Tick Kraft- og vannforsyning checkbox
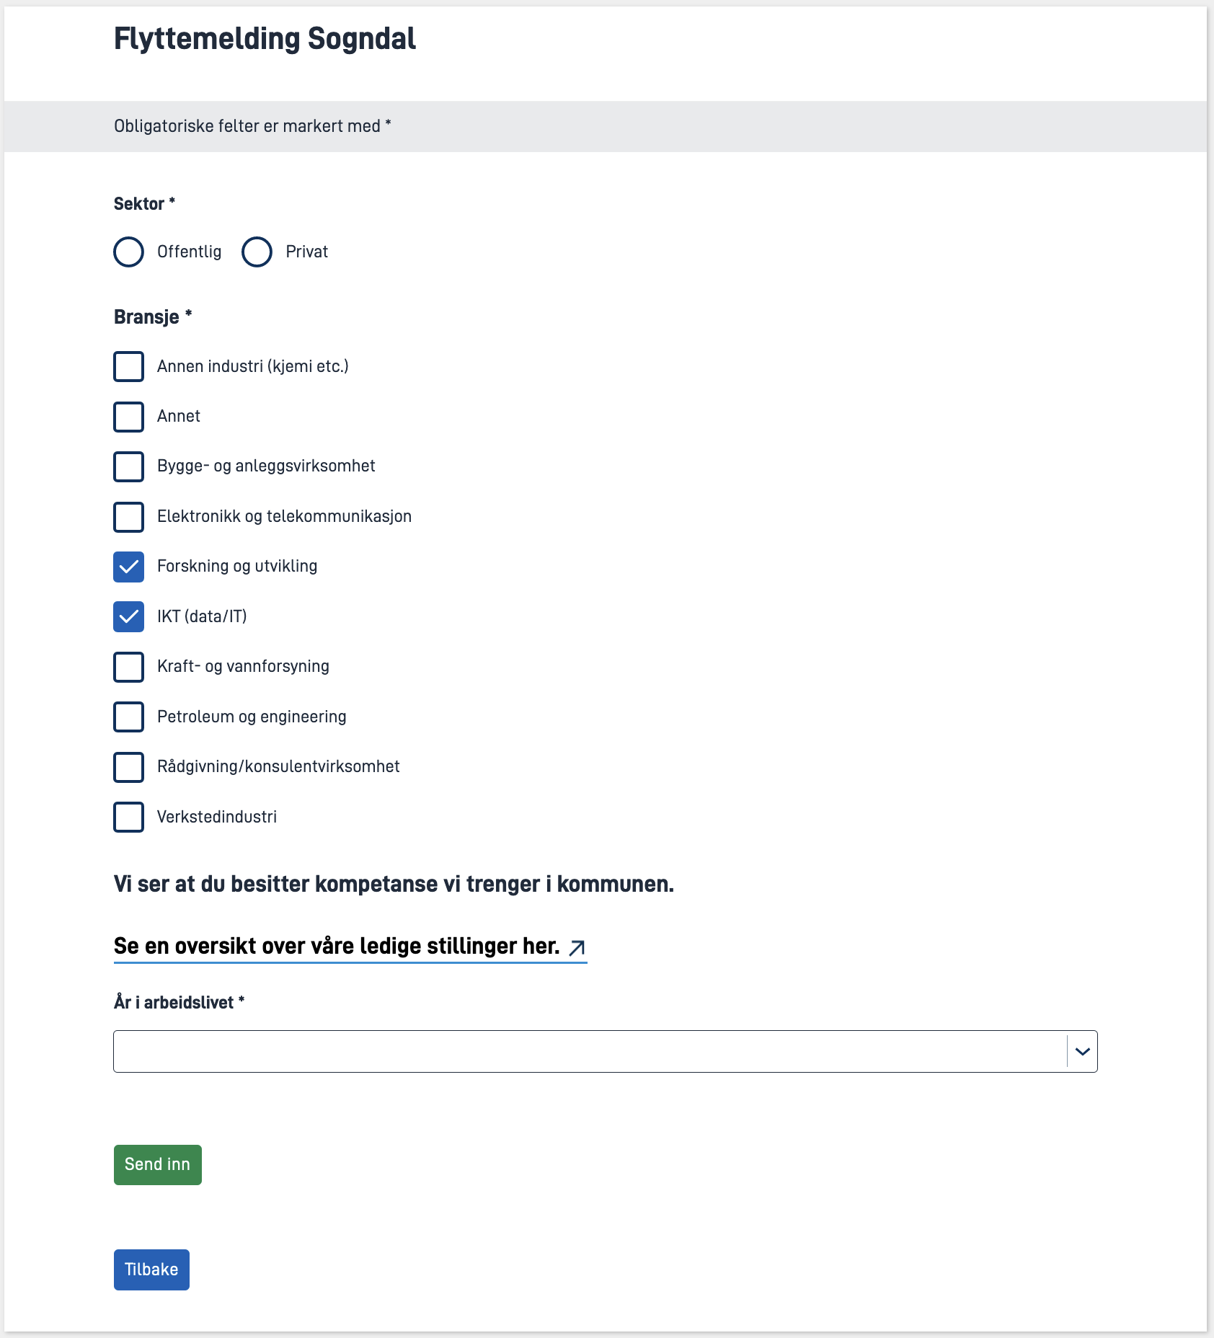This screenshot has height=1338, width=1214. (x=128, y=667)
